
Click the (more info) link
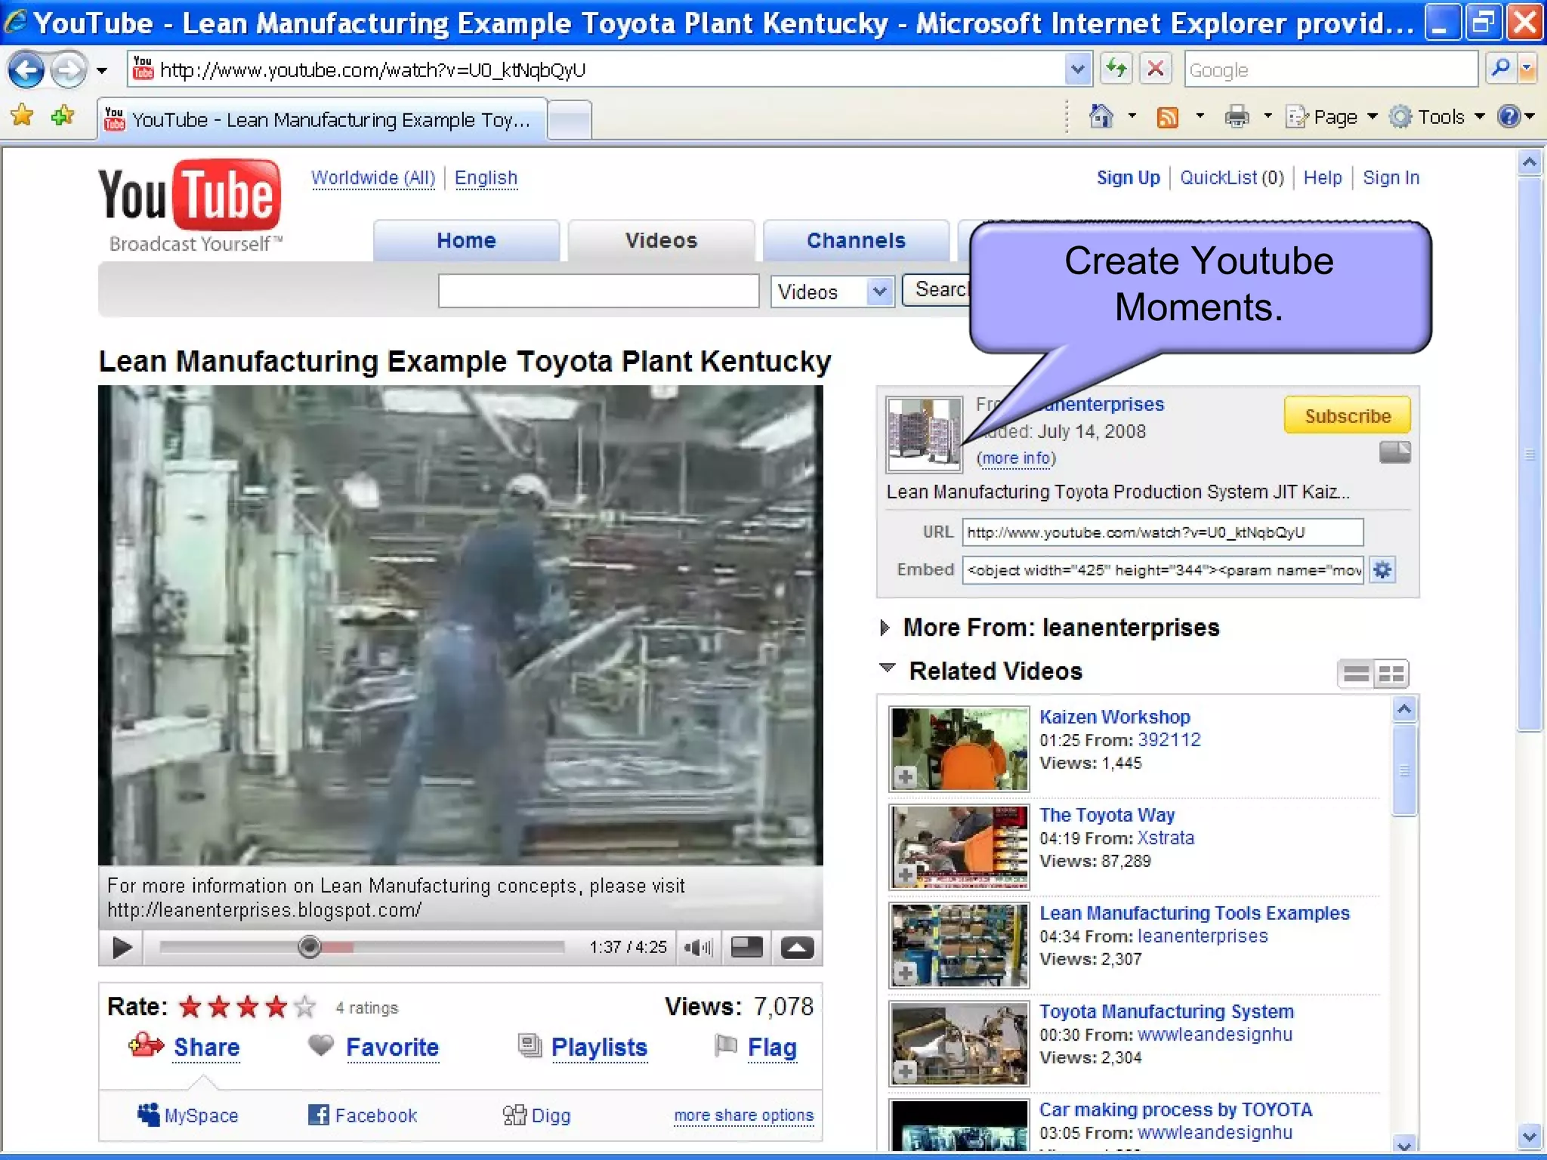click(x=1016, y=458)
